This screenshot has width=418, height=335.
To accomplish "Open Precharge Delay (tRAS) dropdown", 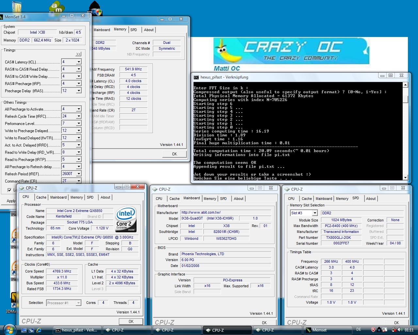I will [79, 91].
